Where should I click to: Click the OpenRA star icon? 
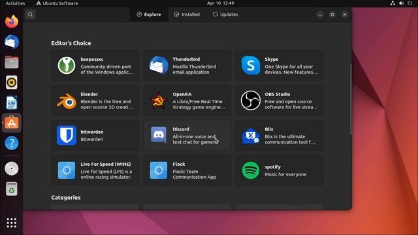coord(159,101)
